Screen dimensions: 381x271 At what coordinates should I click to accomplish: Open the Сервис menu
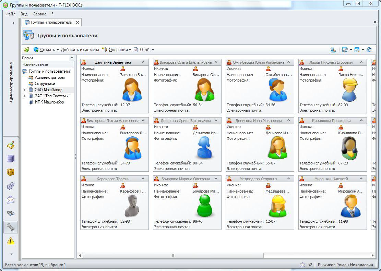39,14
